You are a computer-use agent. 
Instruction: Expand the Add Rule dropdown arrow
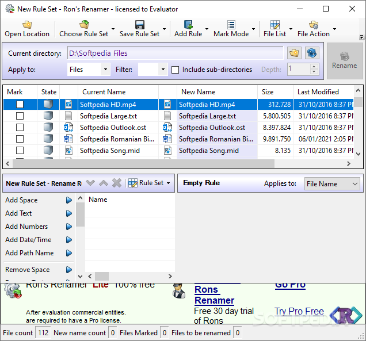click(x=207, y=29)
